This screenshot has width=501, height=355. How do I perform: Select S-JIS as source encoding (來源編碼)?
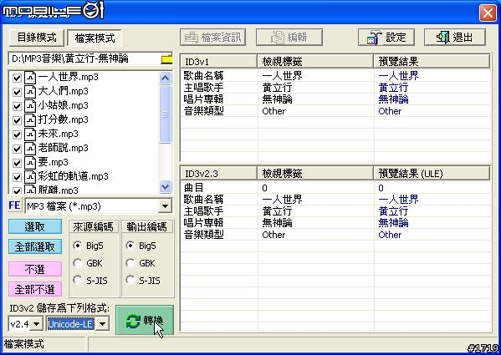[x=77, y=281]
